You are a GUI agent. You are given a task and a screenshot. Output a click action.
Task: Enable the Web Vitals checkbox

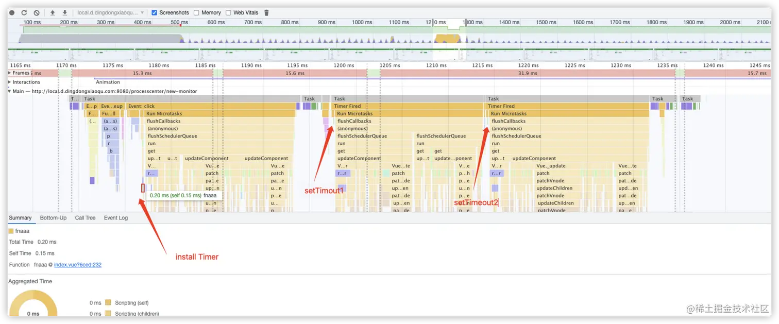coord(228,13)
